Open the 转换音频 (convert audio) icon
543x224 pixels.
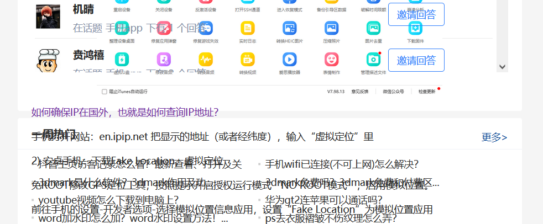coord(206,60)
